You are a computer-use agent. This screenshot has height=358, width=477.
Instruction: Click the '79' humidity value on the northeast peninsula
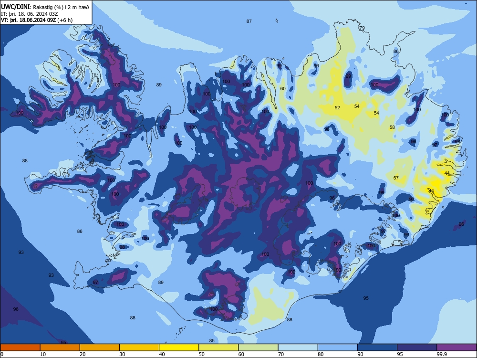[x=362, y=28]
